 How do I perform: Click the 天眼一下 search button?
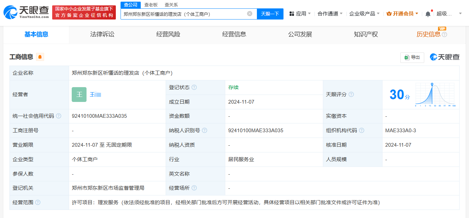270,14
